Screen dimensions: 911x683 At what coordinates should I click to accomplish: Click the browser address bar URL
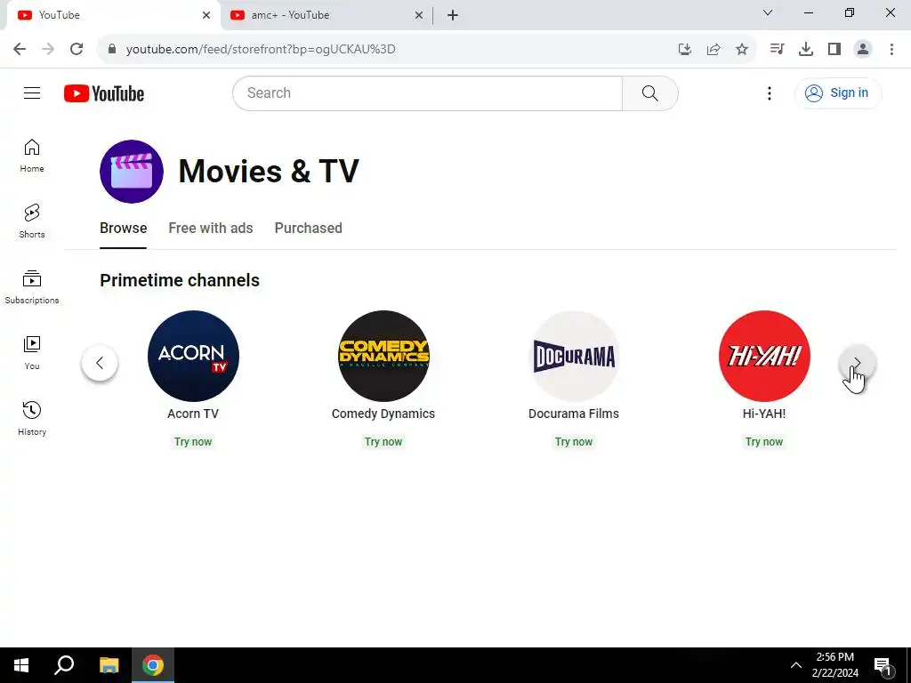pyautogui.click(x=261, y=49)
